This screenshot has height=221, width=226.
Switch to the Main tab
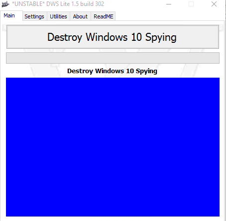(11, 16)
